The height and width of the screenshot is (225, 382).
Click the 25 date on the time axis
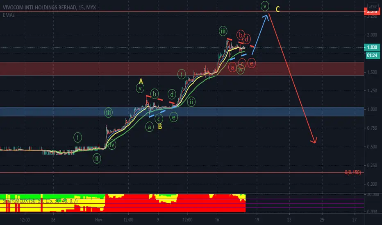tap(322, 220)
